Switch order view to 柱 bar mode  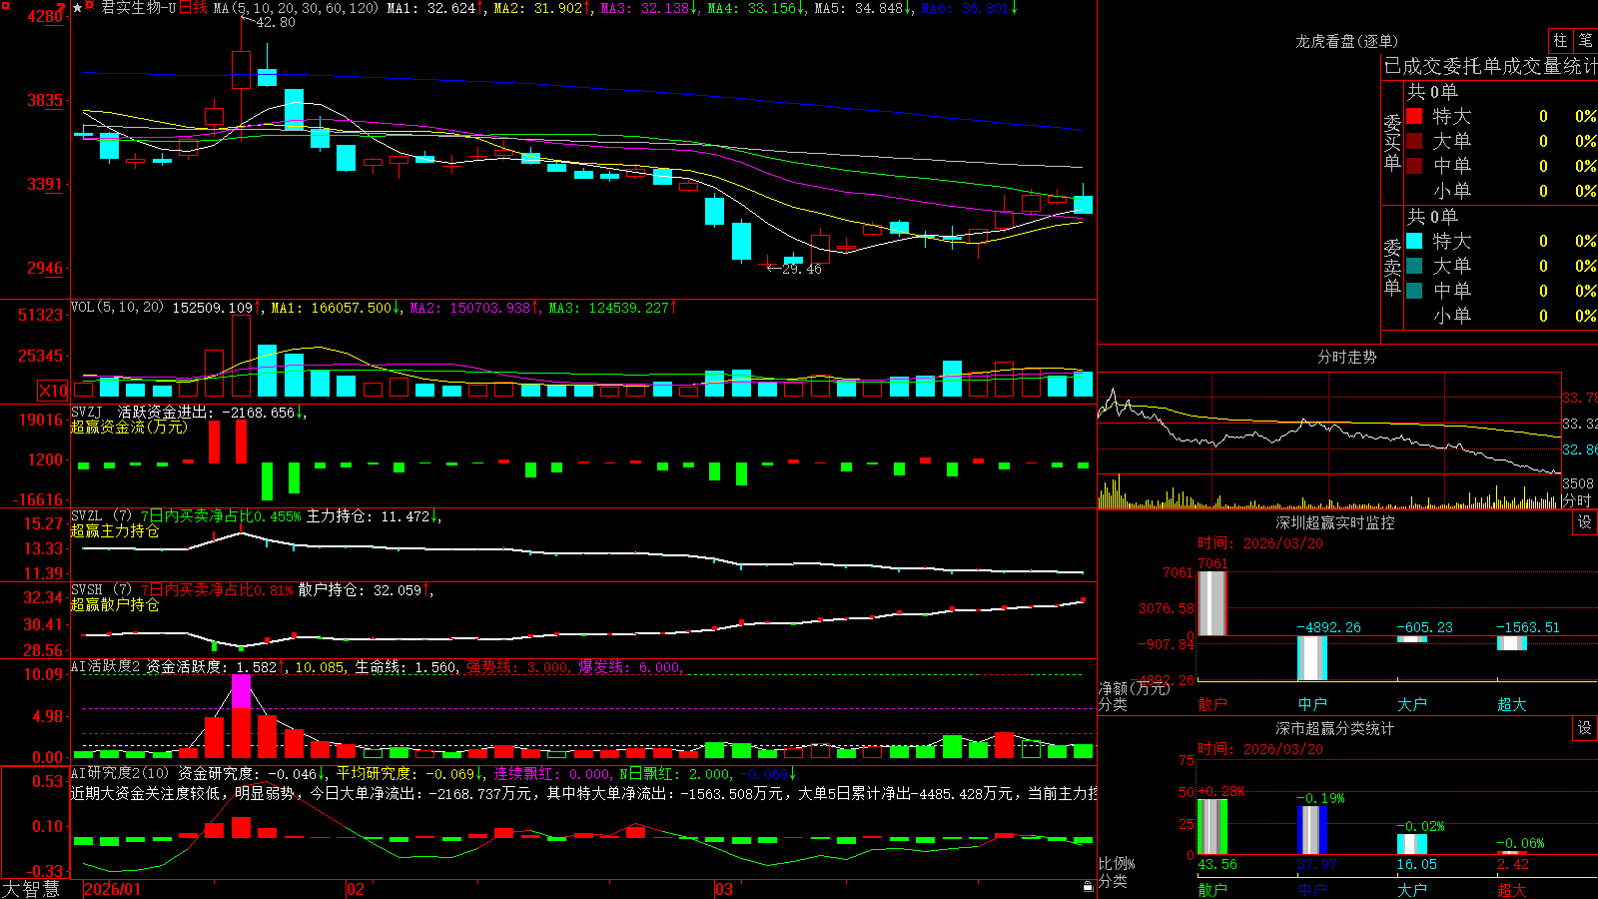coord(1560,40)
